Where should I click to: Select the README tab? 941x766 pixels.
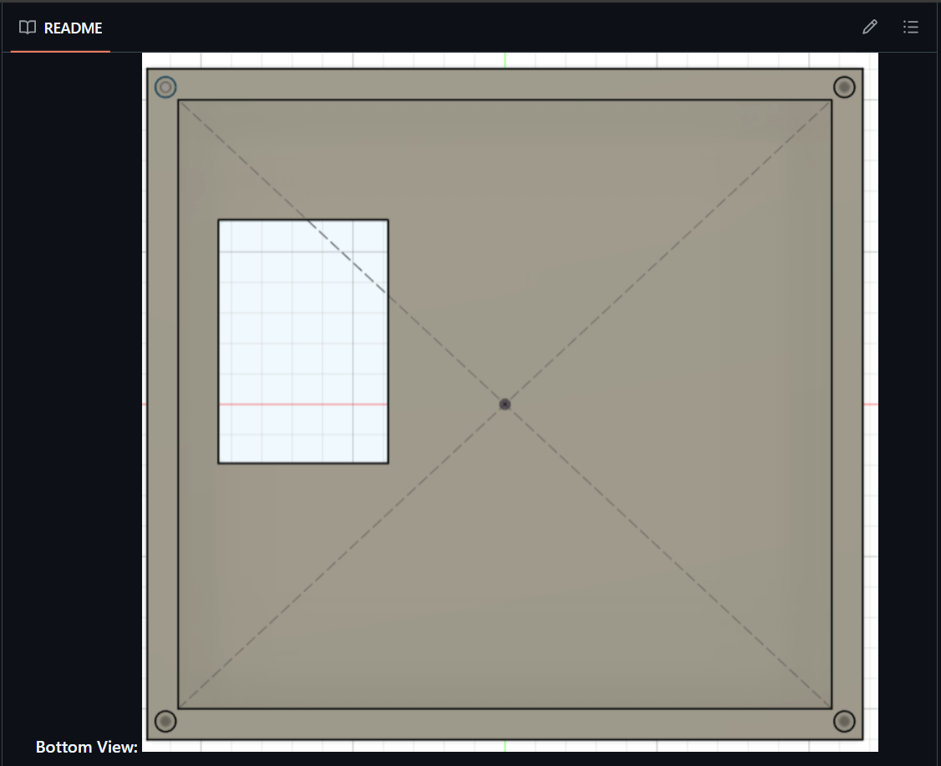(61, 28)
